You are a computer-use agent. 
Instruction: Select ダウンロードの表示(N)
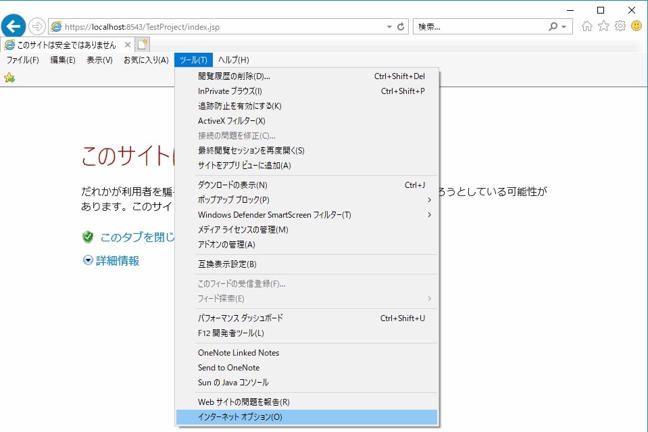[307, 185]
